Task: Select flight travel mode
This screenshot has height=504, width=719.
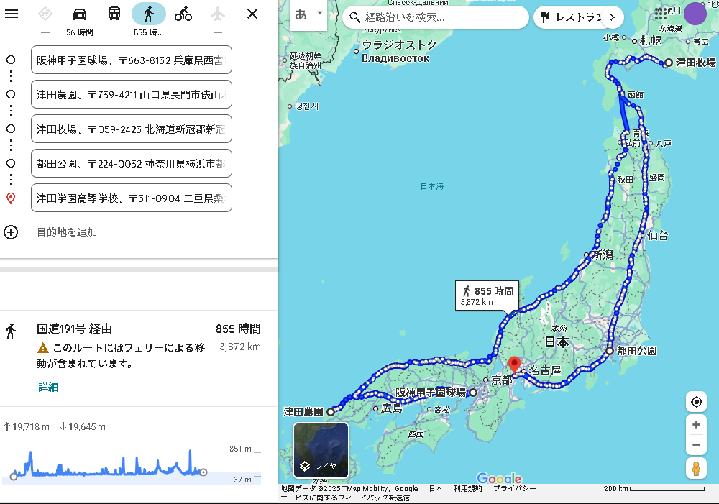Action: tap(218, 14)
